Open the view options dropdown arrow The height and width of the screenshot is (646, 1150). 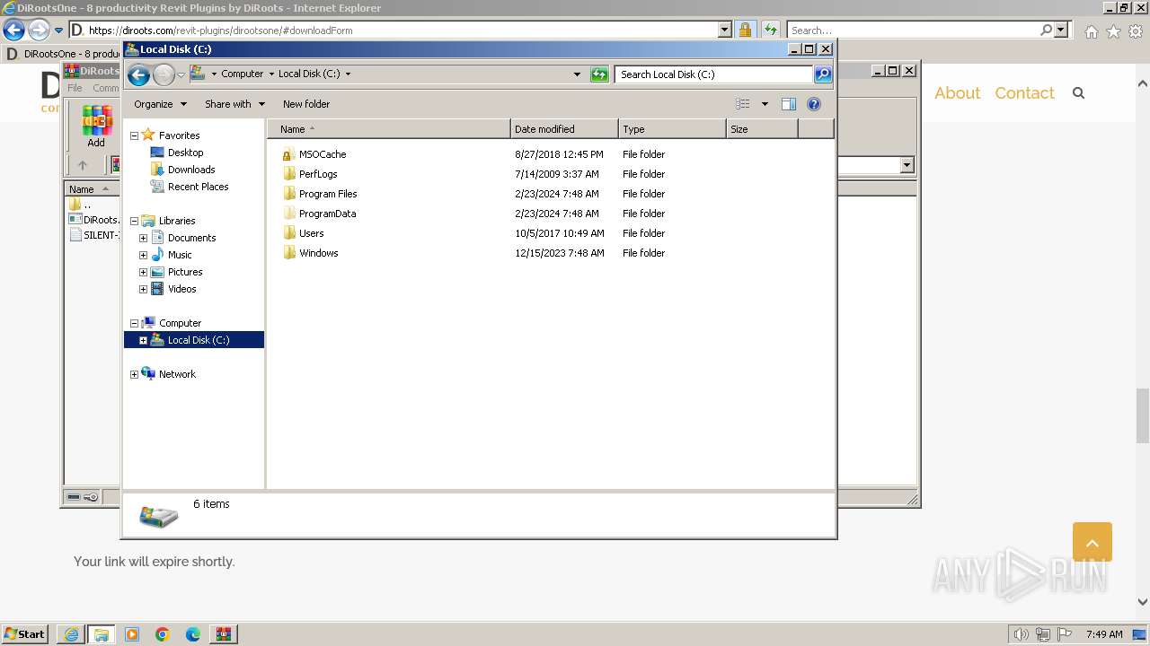click(x=765, y=104)
